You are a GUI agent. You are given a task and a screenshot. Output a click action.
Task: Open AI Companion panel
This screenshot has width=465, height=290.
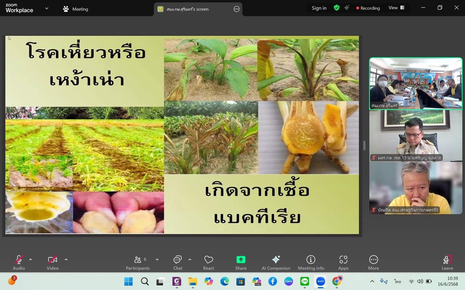click(x=276, y=262)
